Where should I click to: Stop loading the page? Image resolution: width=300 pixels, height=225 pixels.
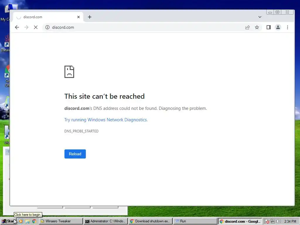pos(36,27)
